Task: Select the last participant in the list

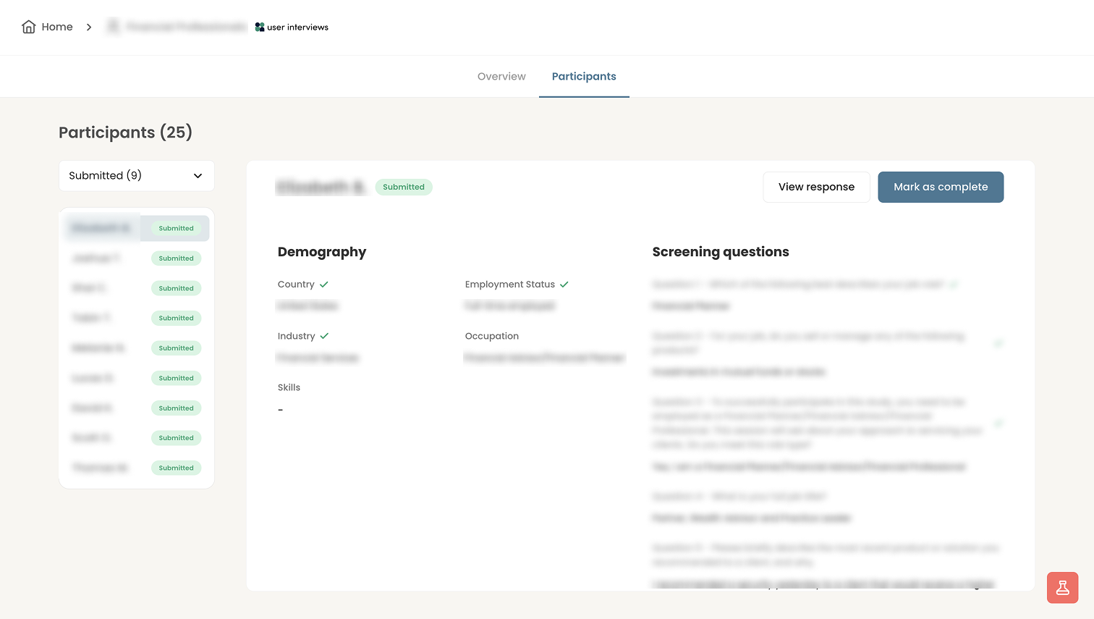Action: tap(137, 468)
